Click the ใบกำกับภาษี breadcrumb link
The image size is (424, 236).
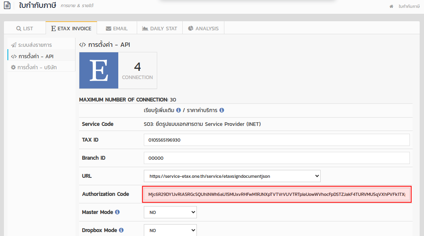click(409, 6)
